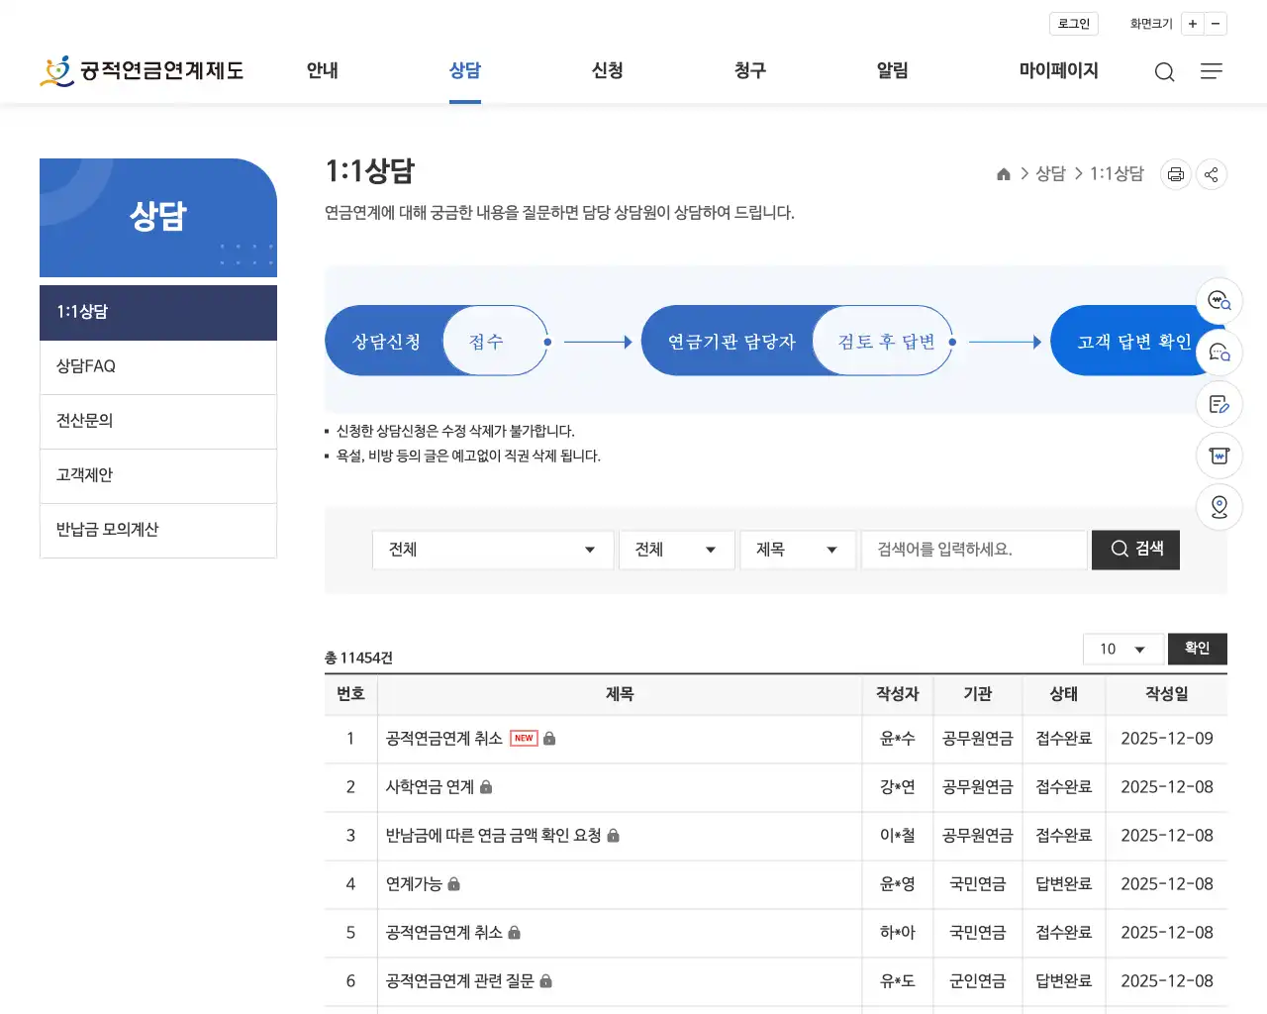Click the 로그인 button
Image resolution: width=1267 pixels, height=1014 pixels.
click(1073, 23)
